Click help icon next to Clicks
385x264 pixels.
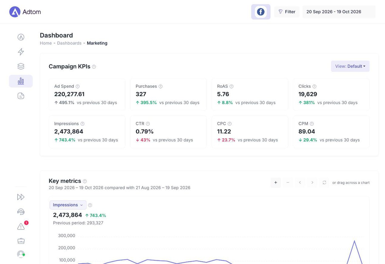(314, 86)
